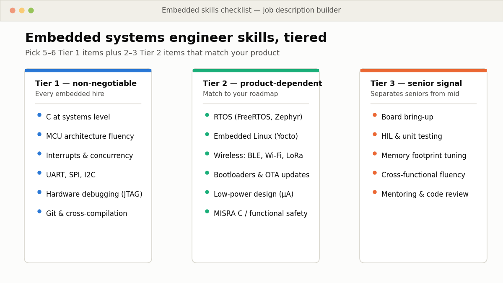This screenshot has height=283, width=503.
Task: Select 'MCU architecture fluency' item
Action: coord(90,137)
